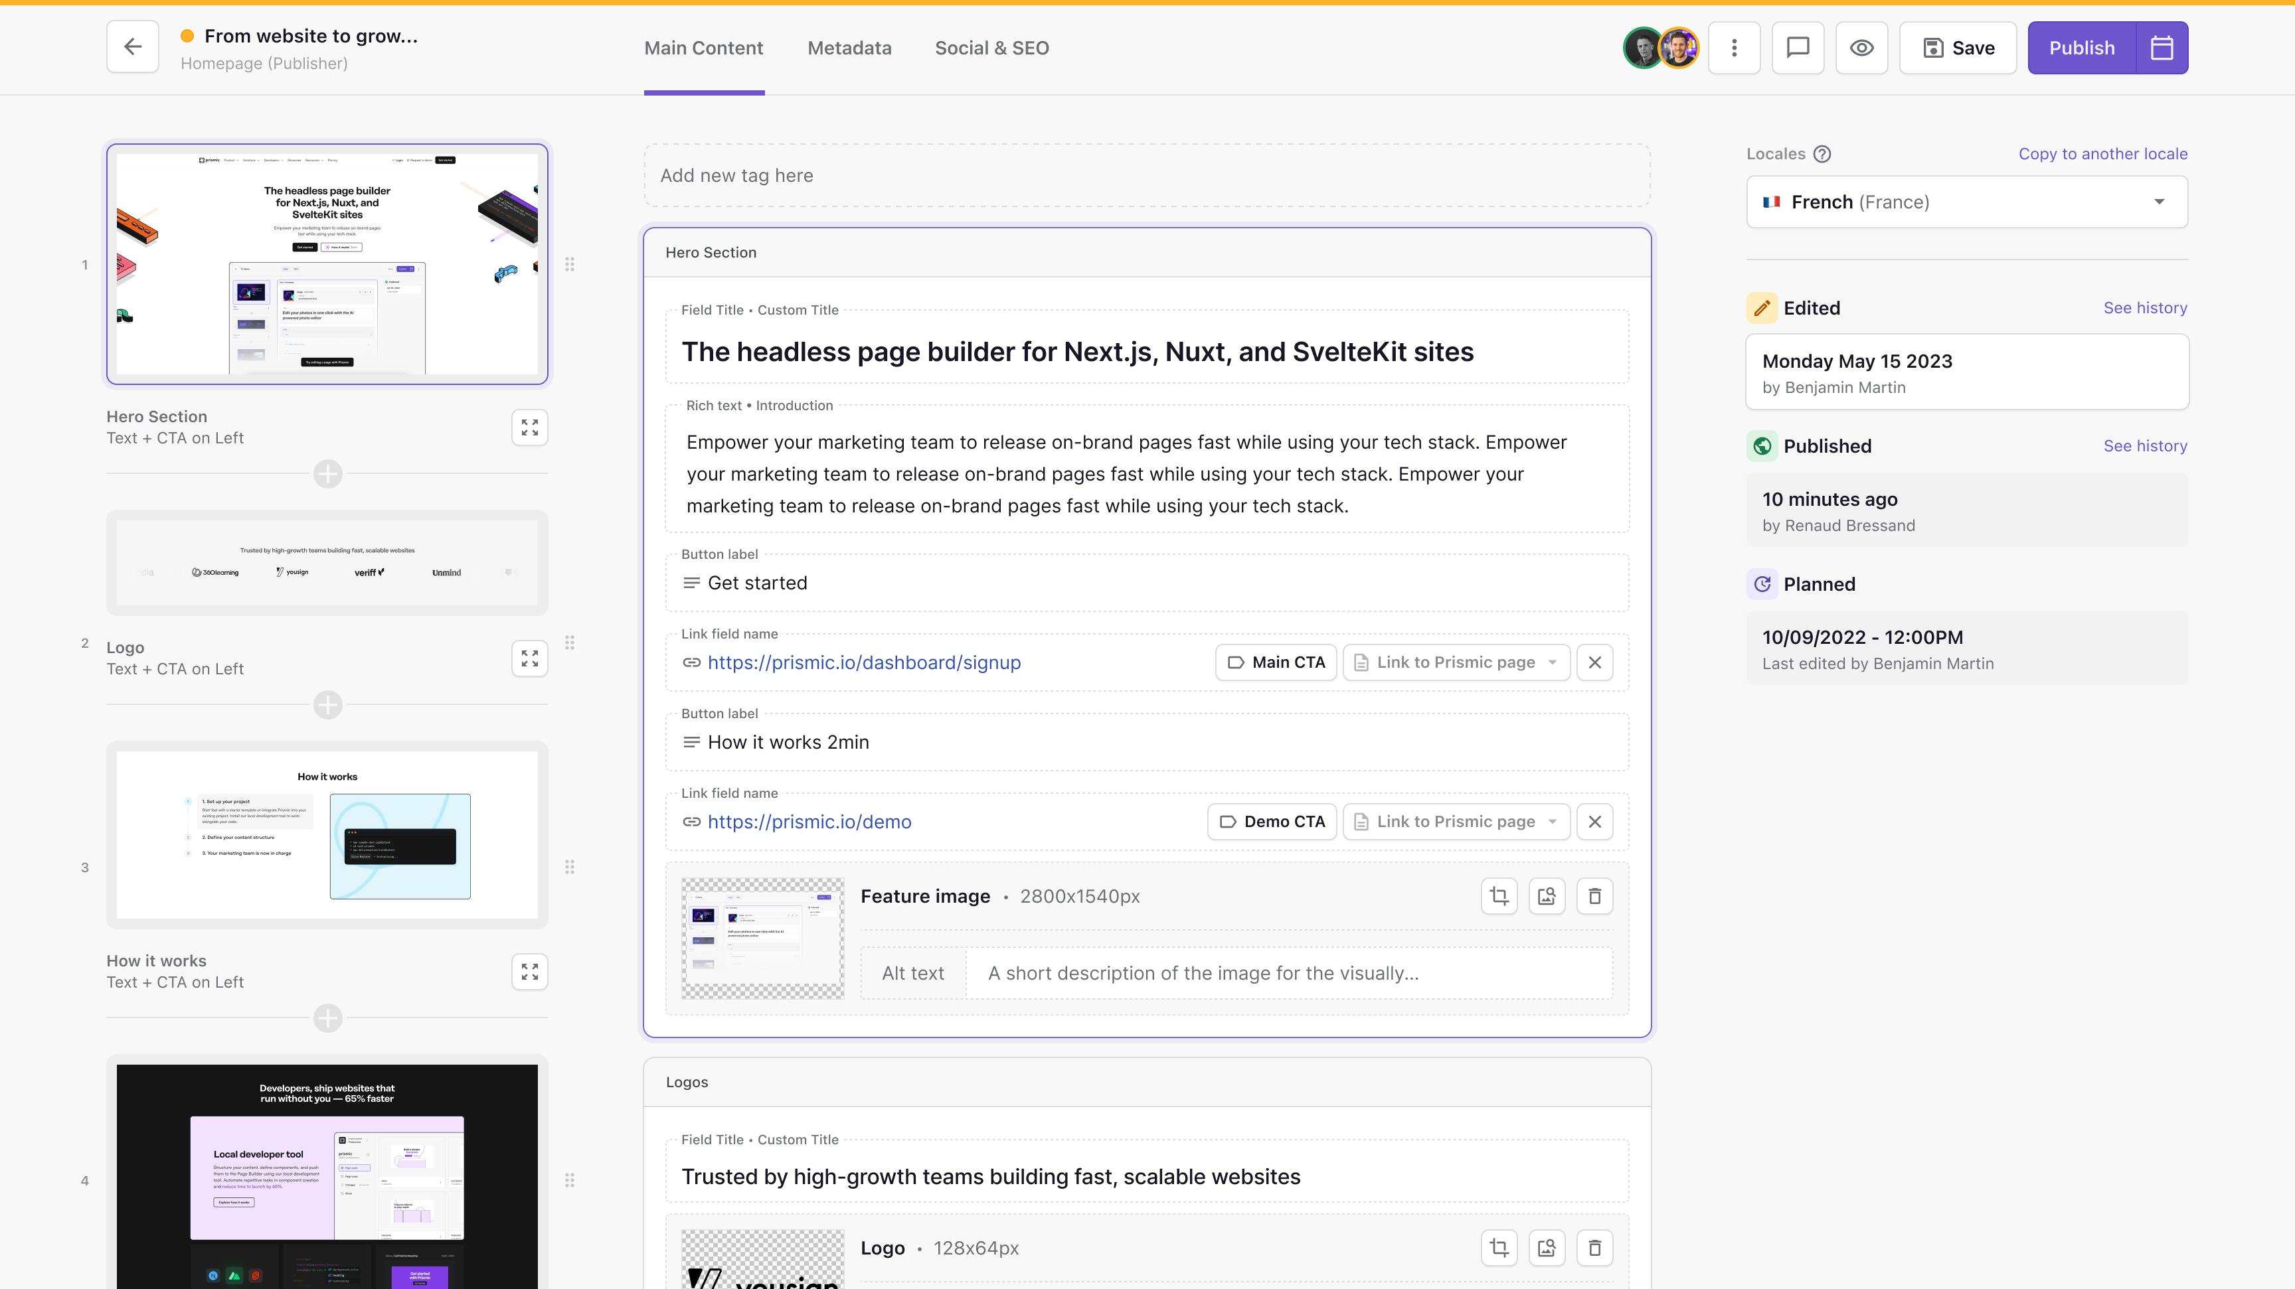Delete the Feature image with trash icon
The width and height of the screenshot is (2295, 1289).
click(1594, 897)
